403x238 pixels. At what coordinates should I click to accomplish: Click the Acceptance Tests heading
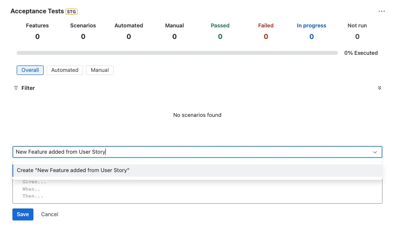tap(37, 11)
